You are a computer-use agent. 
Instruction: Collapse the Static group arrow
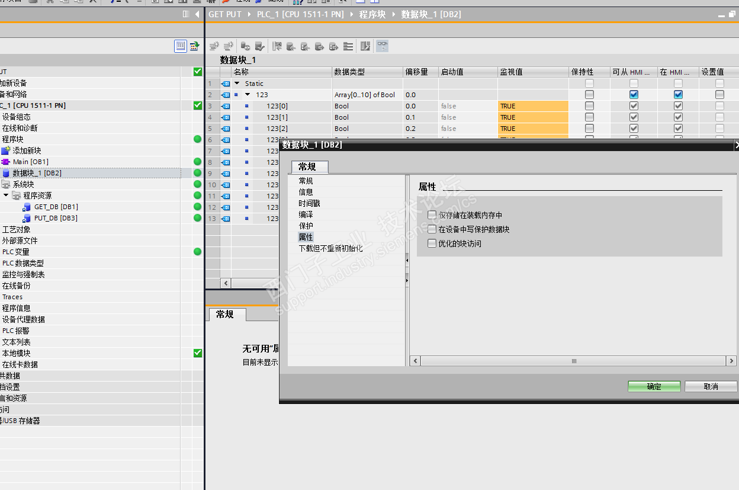tap(237, 84)
